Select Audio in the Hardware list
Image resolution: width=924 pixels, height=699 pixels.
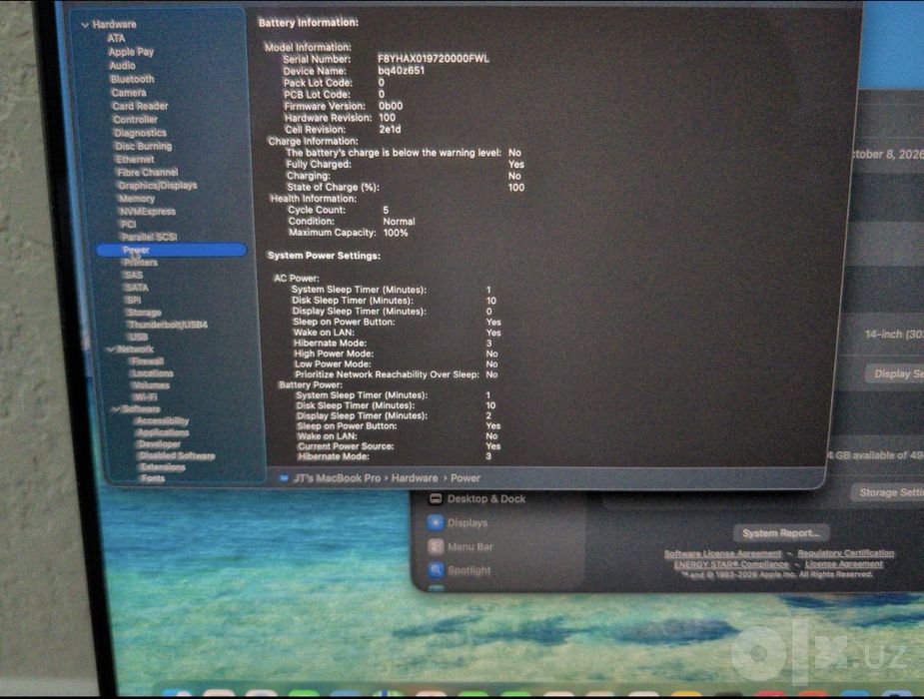(123, 65)
